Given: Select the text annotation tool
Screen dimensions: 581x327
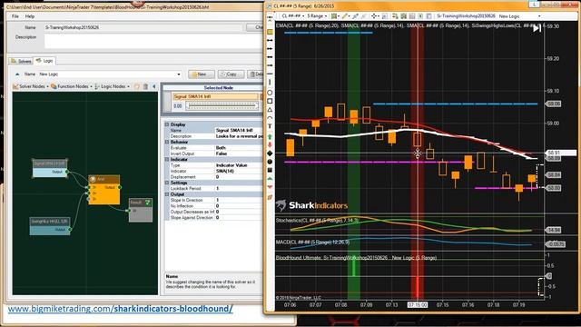Looking at the screenshot, I should point(270,126).
